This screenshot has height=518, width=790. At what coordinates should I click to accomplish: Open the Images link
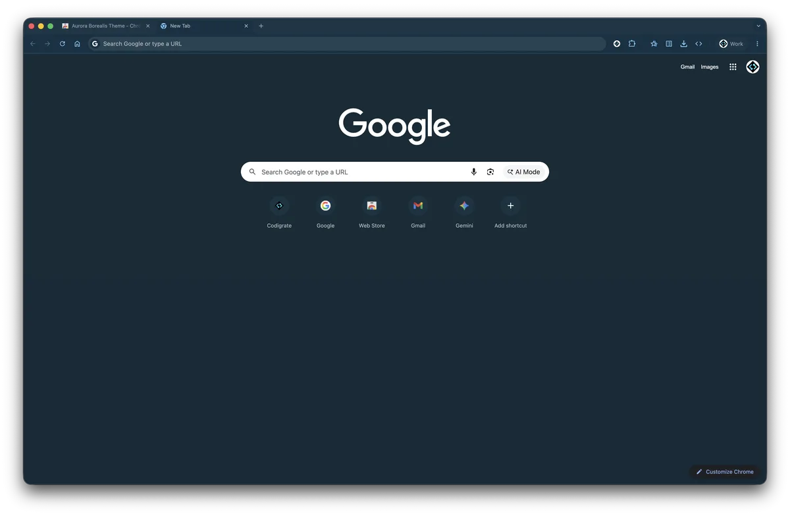point(710,67)
